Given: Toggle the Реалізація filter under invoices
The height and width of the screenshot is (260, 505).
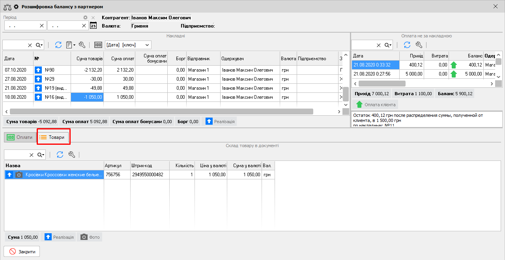Looking at the screenshot, I should [219, 122].
